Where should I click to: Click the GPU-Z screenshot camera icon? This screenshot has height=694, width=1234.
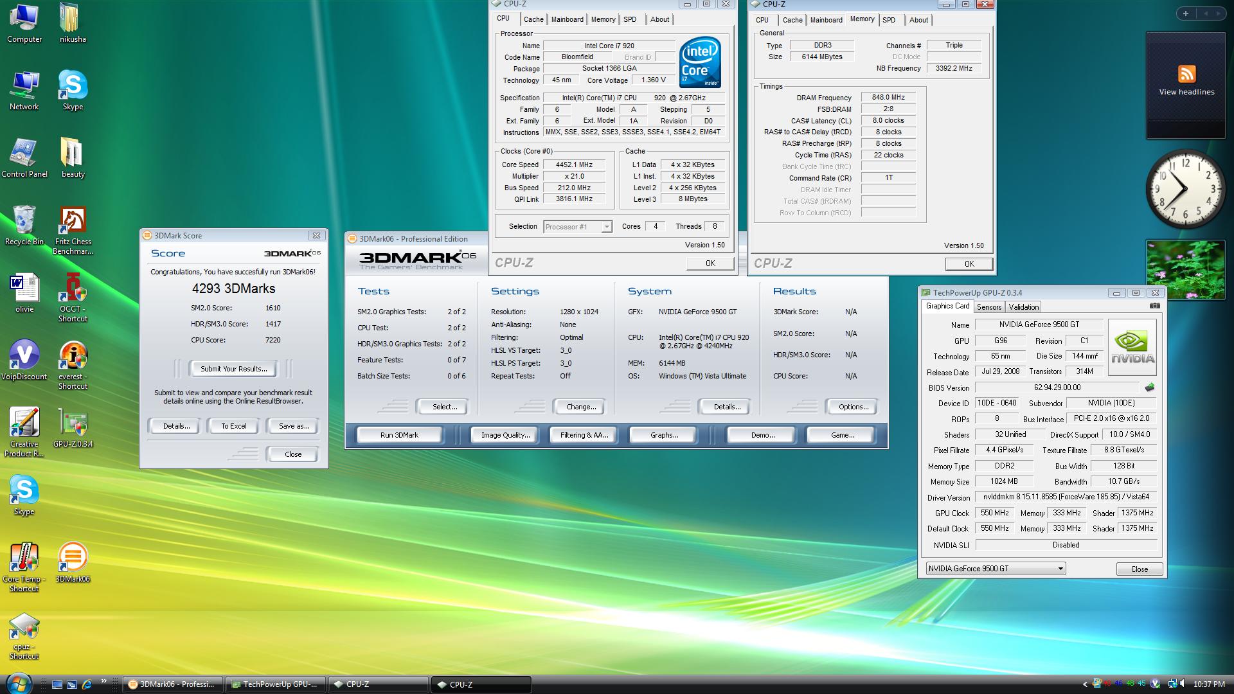[1154, 307]
